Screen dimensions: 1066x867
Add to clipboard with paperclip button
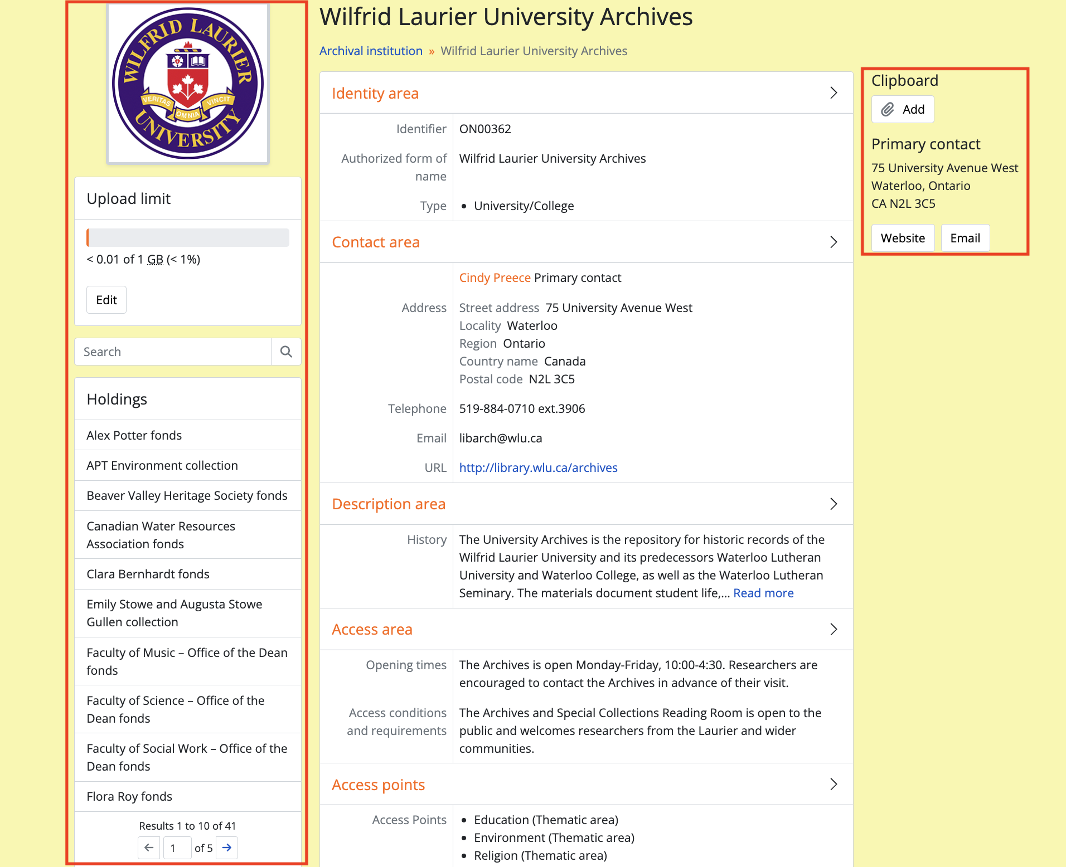coord(902,109)
